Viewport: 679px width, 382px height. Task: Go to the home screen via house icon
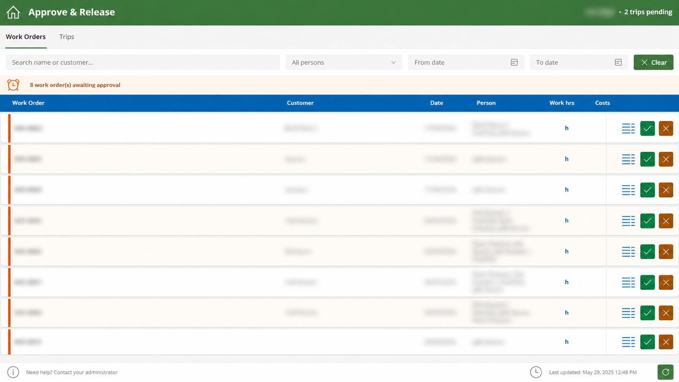[x=13, y=12]
